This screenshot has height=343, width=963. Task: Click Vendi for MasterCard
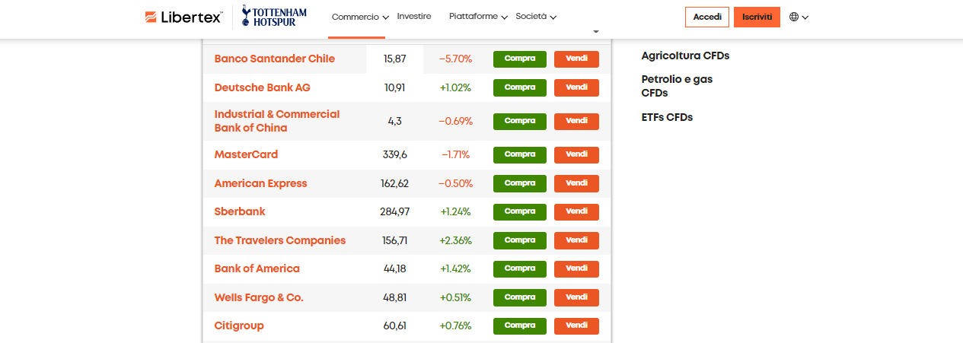point(576,154)
